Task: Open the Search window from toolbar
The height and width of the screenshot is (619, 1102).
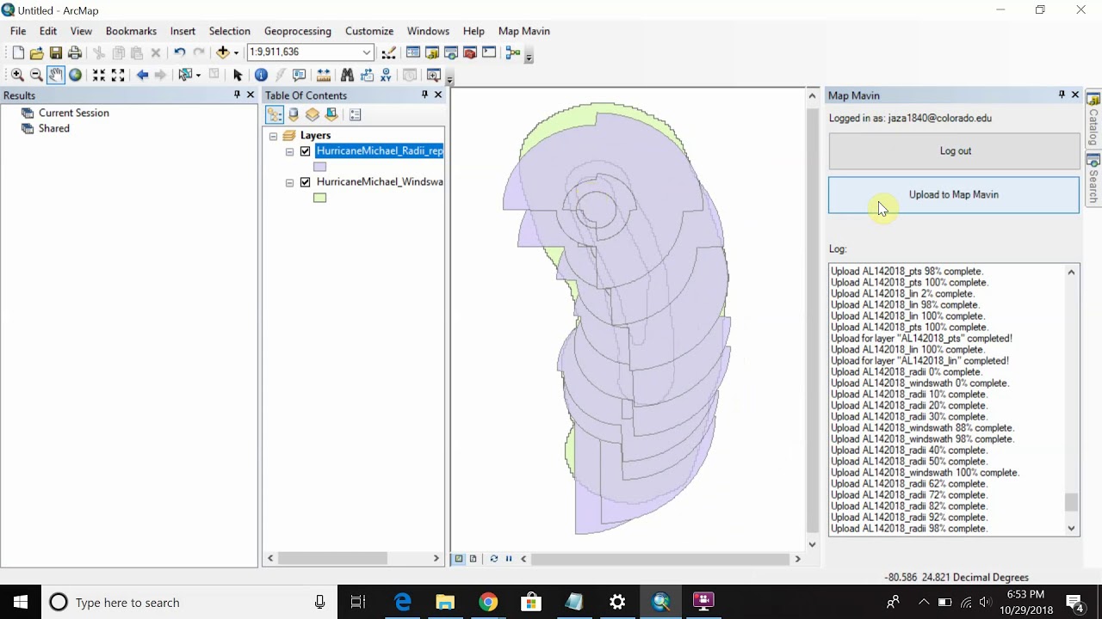Action: (451, 52)
